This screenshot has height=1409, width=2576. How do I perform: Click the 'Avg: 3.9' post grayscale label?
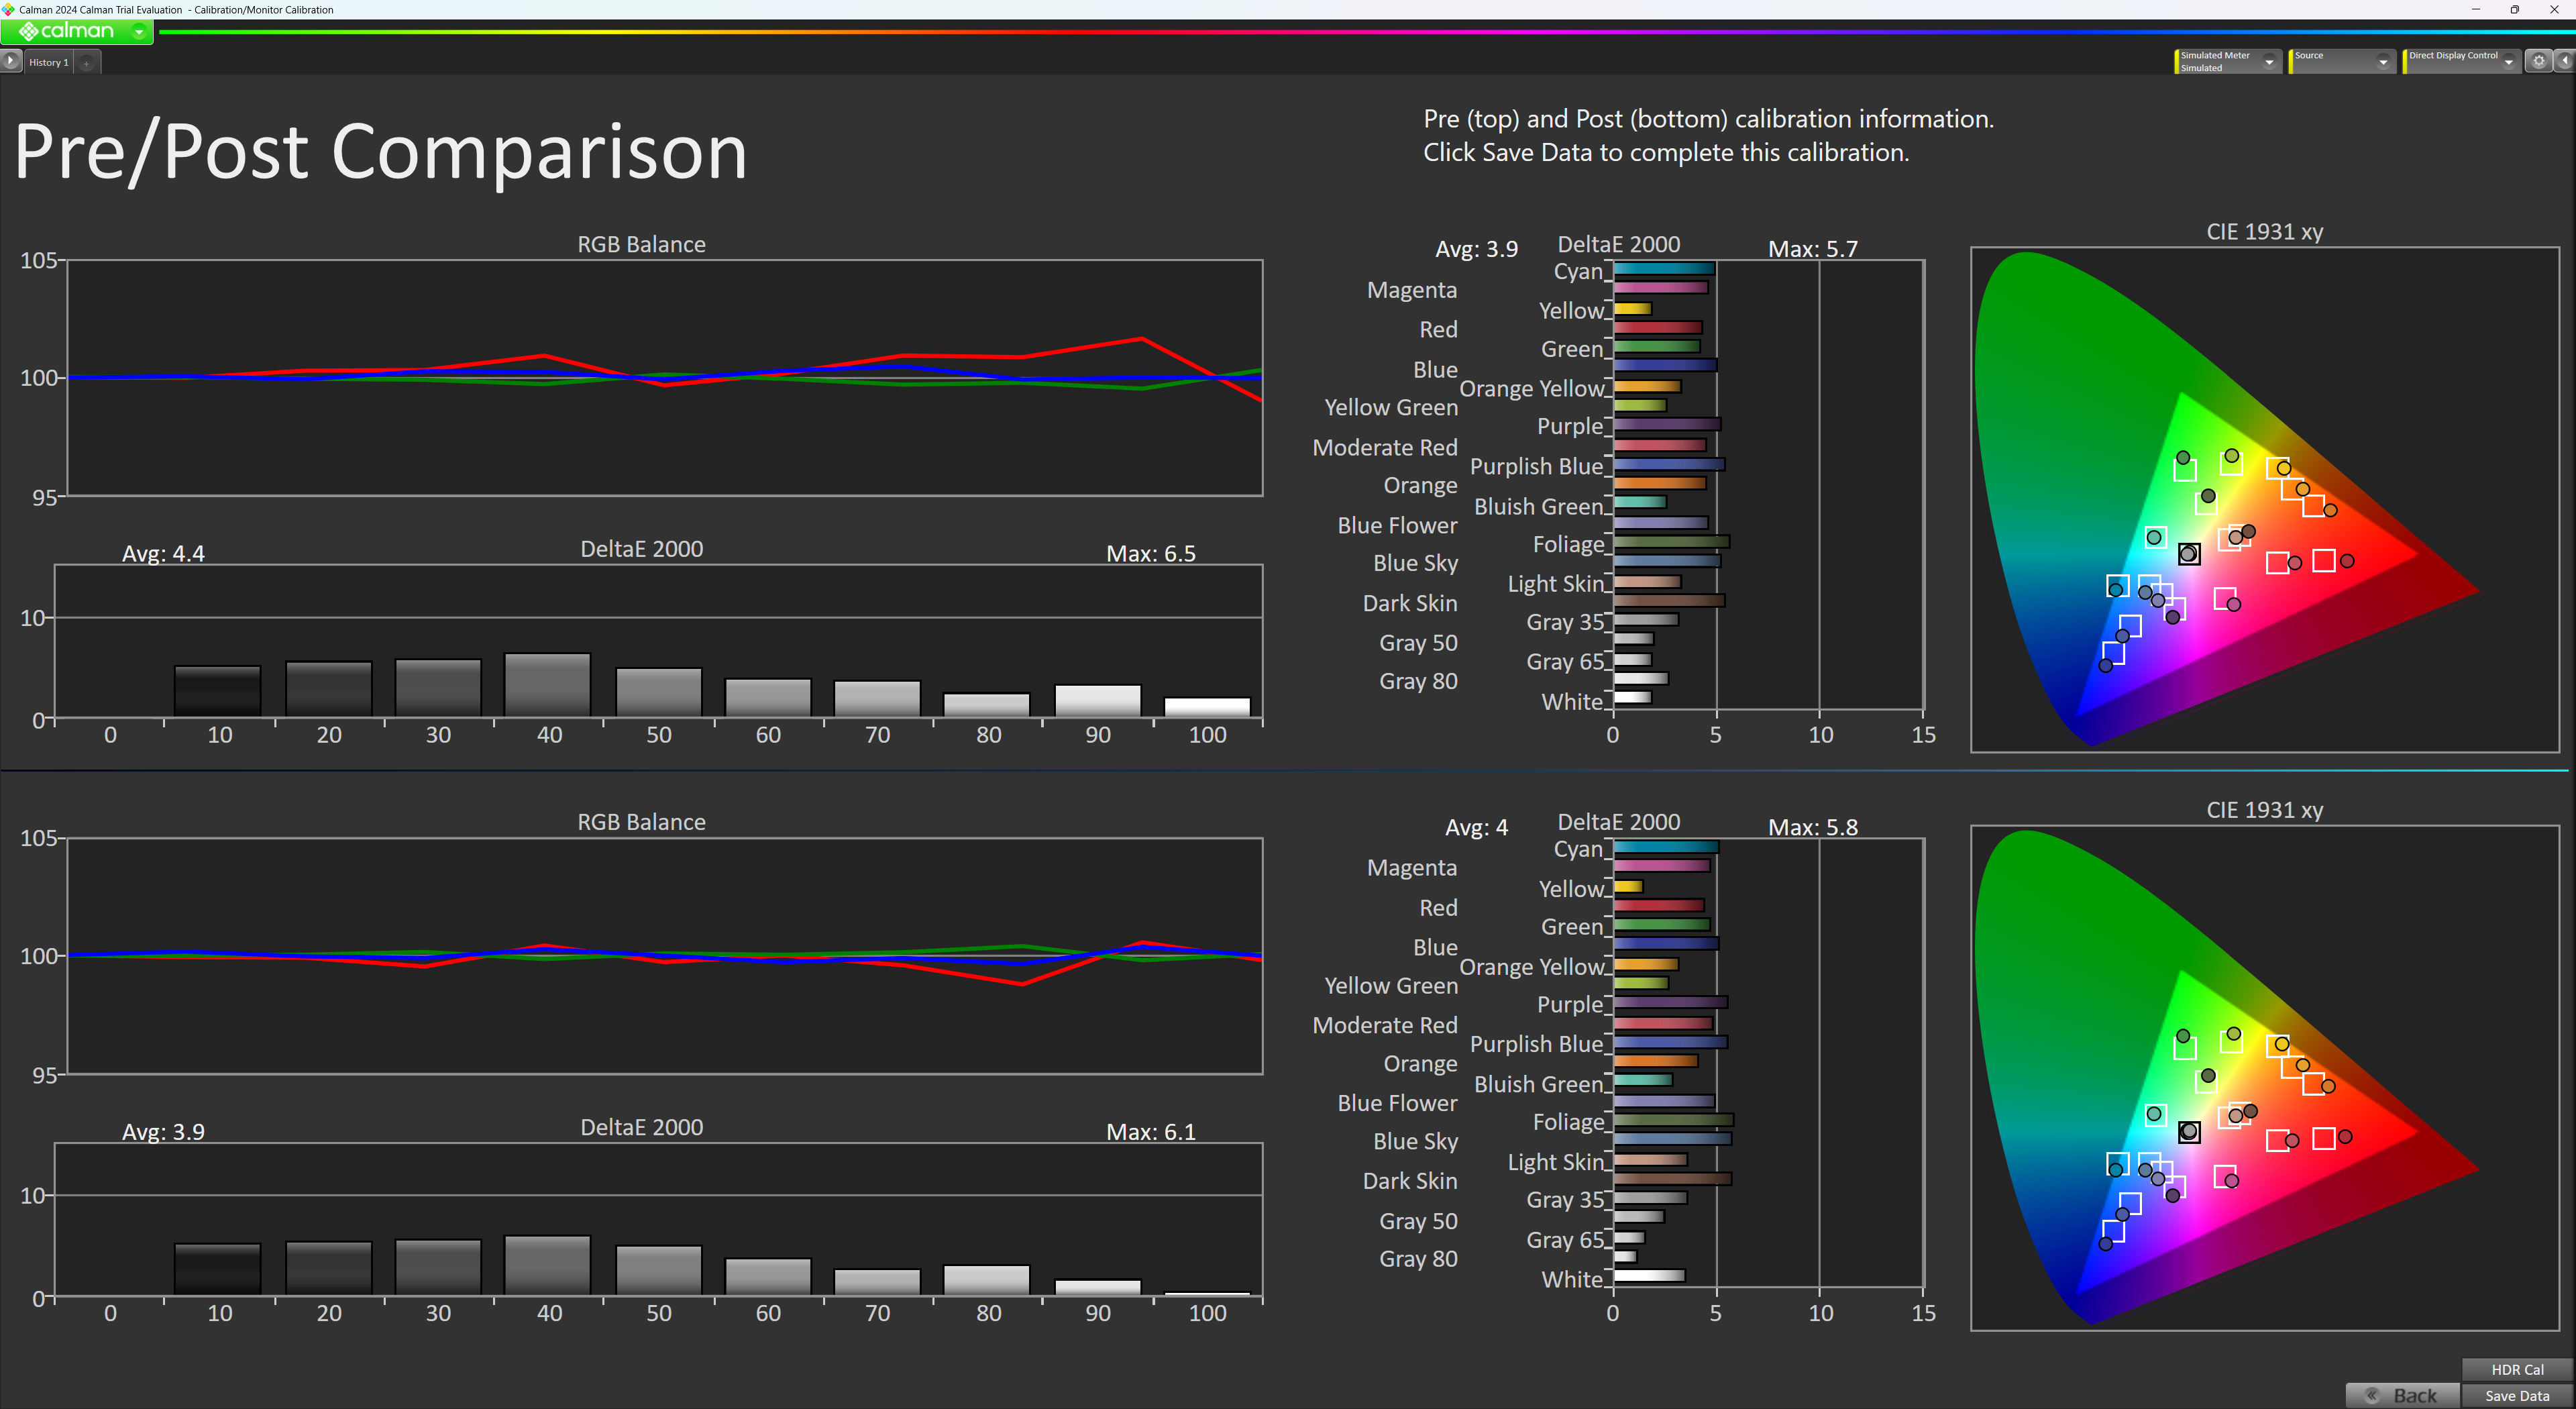(x=163, y=1131)
